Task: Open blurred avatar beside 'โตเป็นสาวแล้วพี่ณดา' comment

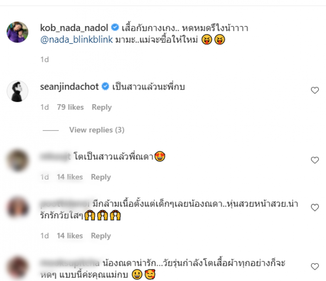Action: 18,161
